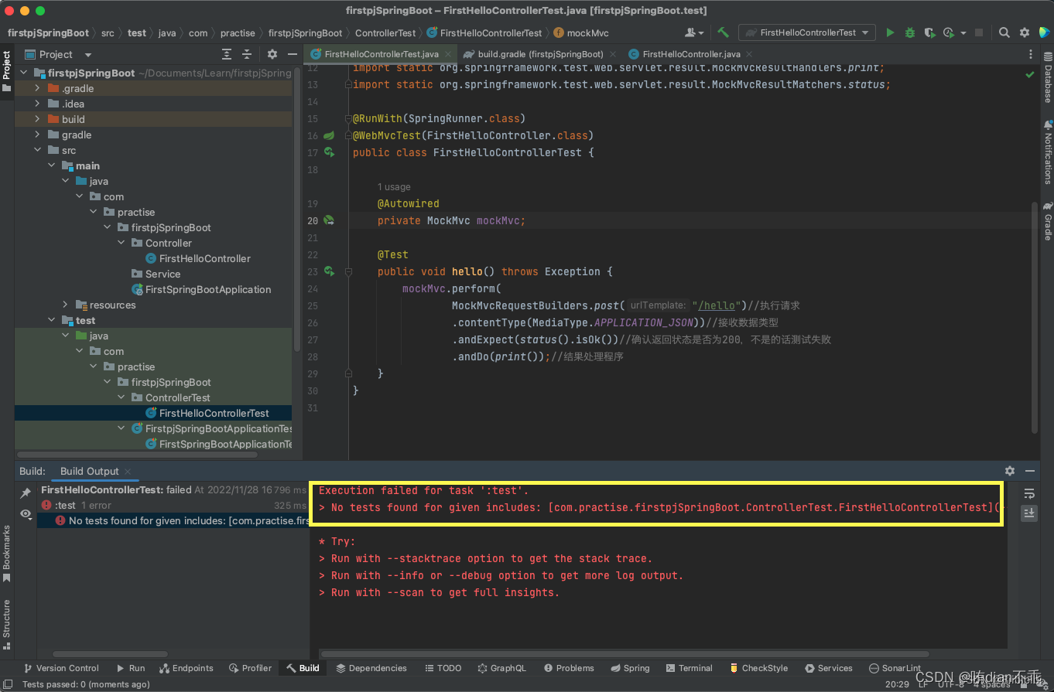Viewport: 1054px width, 692px height.
Task: Click Spring leaf gutter icon at line 16
Action: 329,135
